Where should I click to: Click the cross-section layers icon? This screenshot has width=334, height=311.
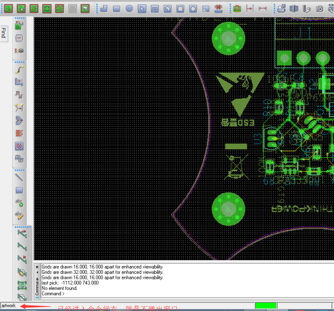pos(294,9)
